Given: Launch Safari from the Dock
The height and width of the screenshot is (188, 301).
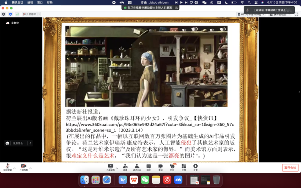Looking at the screenshot, I should [107, 180].
